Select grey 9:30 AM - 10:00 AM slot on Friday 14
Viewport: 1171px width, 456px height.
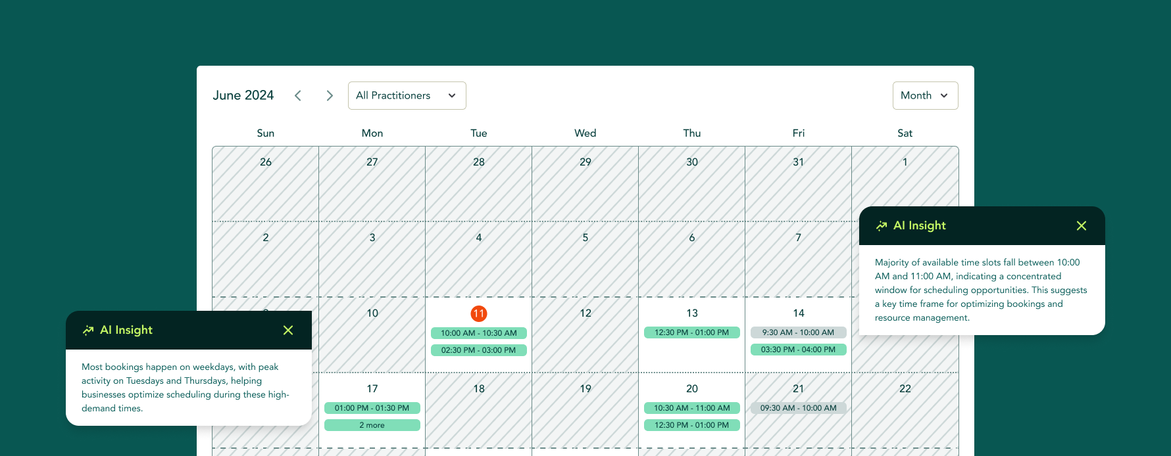tap(798, 332)
